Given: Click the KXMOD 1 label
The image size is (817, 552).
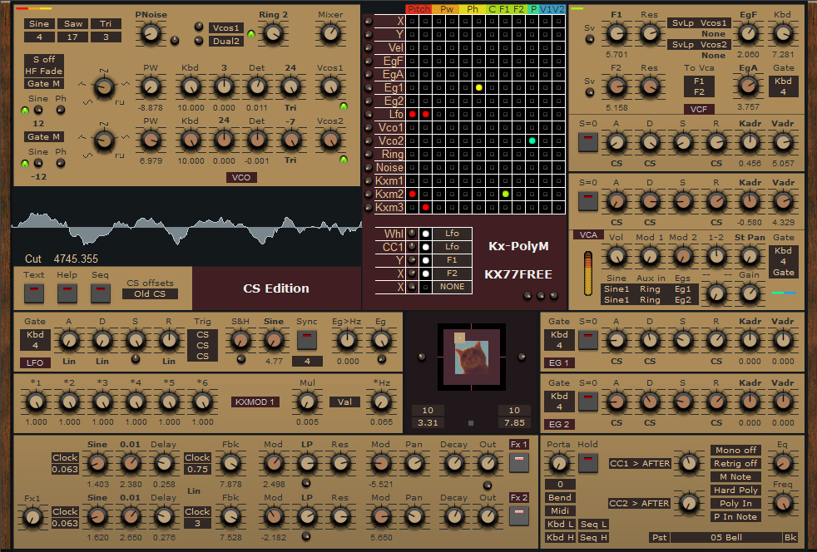Looking at the screenshot, I should pos(255,402).
